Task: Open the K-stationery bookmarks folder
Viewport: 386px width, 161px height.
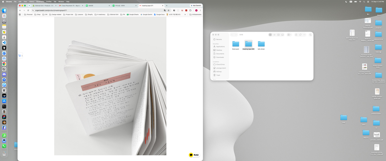Action: (100, 14)
